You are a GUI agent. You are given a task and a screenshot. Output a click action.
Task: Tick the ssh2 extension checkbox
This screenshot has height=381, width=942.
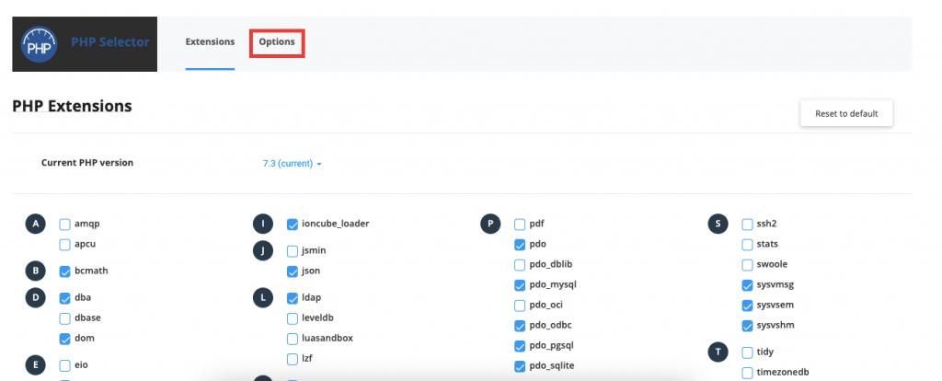pos(747,225)
